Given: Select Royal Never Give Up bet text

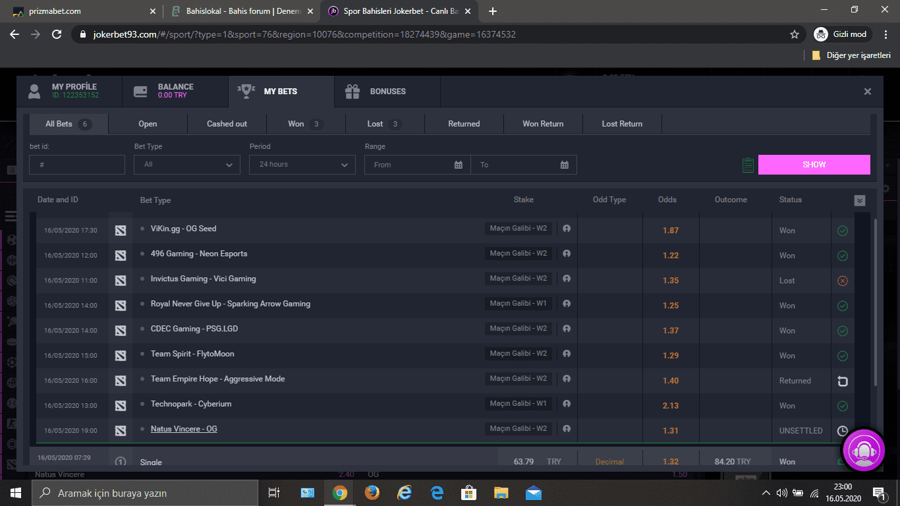Looking at the screenshot, I should click(231, 304).
